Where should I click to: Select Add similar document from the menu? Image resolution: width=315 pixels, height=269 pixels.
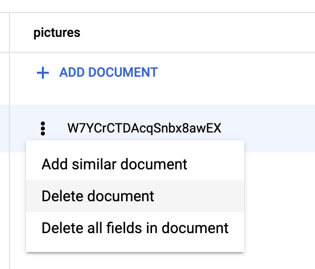pos(115,164)
